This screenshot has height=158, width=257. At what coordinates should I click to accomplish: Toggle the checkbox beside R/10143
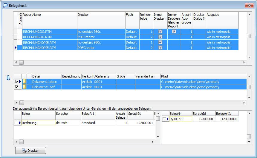pos(164,119)
